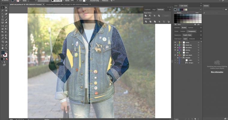Screen dimensions: 228x120
Task: Open the Pathfinder panel options menu
Action: [x=170, y=10]
